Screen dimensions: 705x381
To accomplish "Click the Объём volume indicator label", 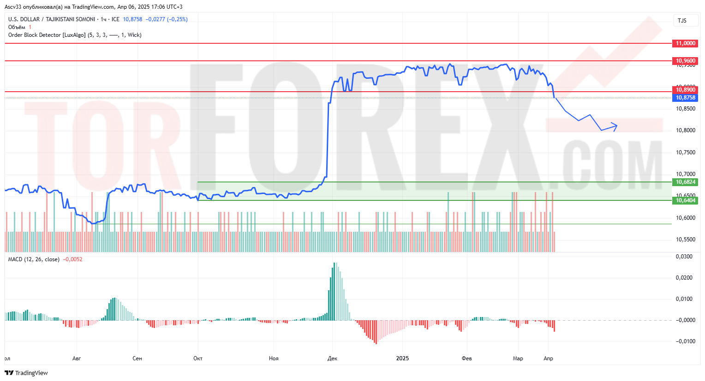I will coord(17,27).
